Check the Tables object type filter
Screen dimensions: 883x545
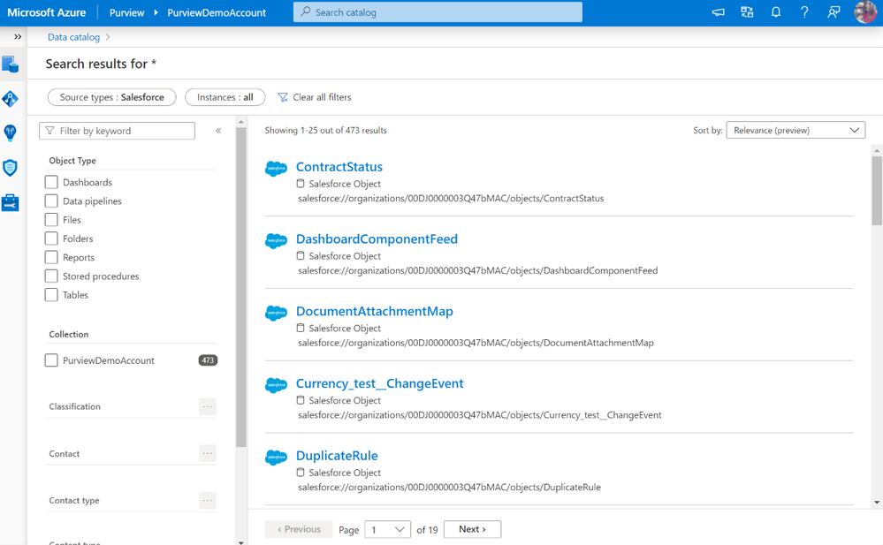(51, 294)
